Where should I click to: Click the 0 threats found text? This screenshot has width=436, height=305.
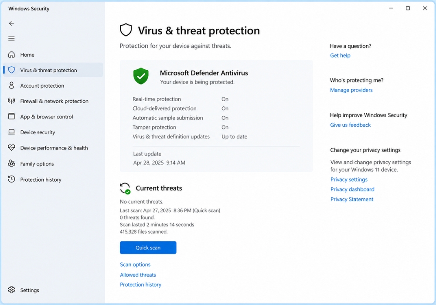tap(137, 217)
